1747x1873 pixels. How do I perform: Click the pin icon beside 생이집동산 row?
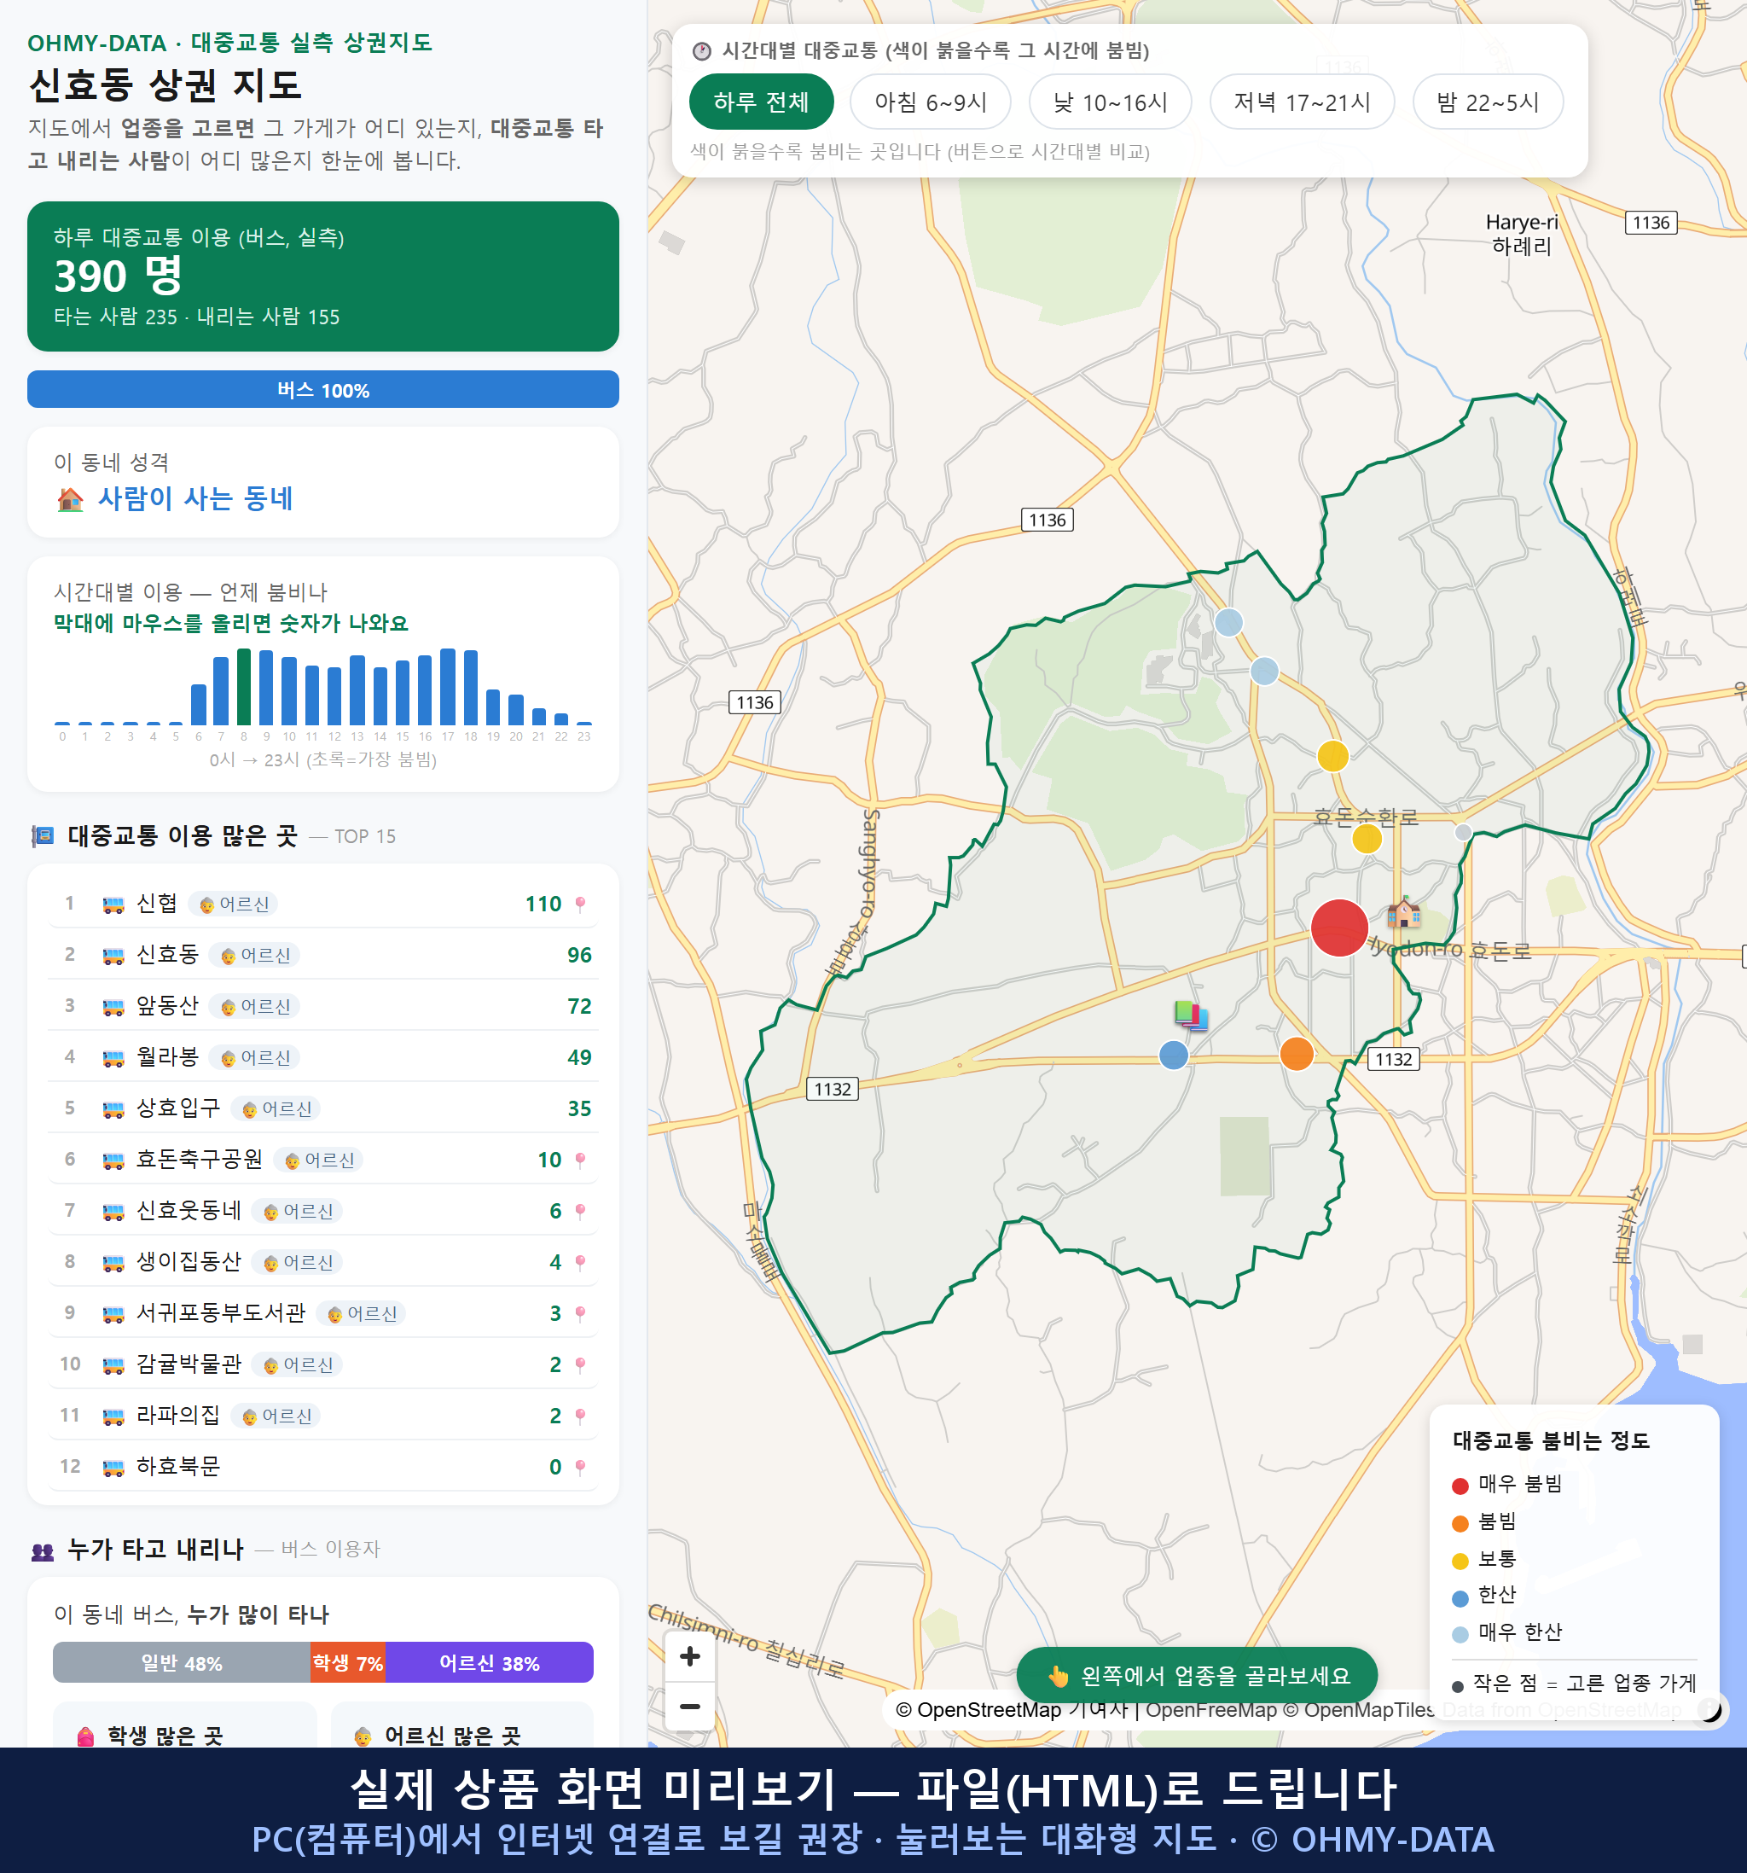point(580,1261)
